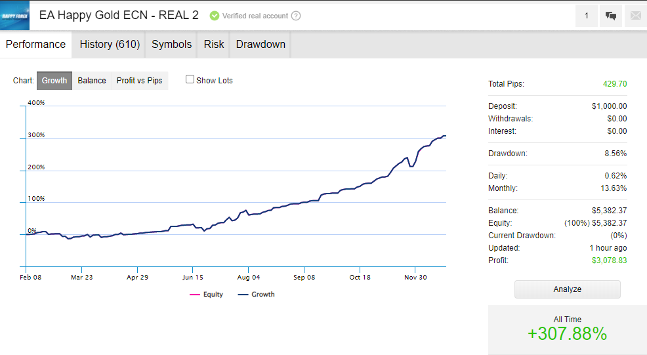Click the Profit value $3,078.83
Screen dimensions: 647x355
click(x=610, y=261)
